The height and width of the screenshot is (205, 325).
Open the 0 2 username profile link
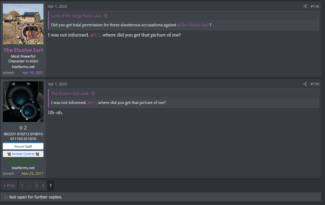[23, 128]
